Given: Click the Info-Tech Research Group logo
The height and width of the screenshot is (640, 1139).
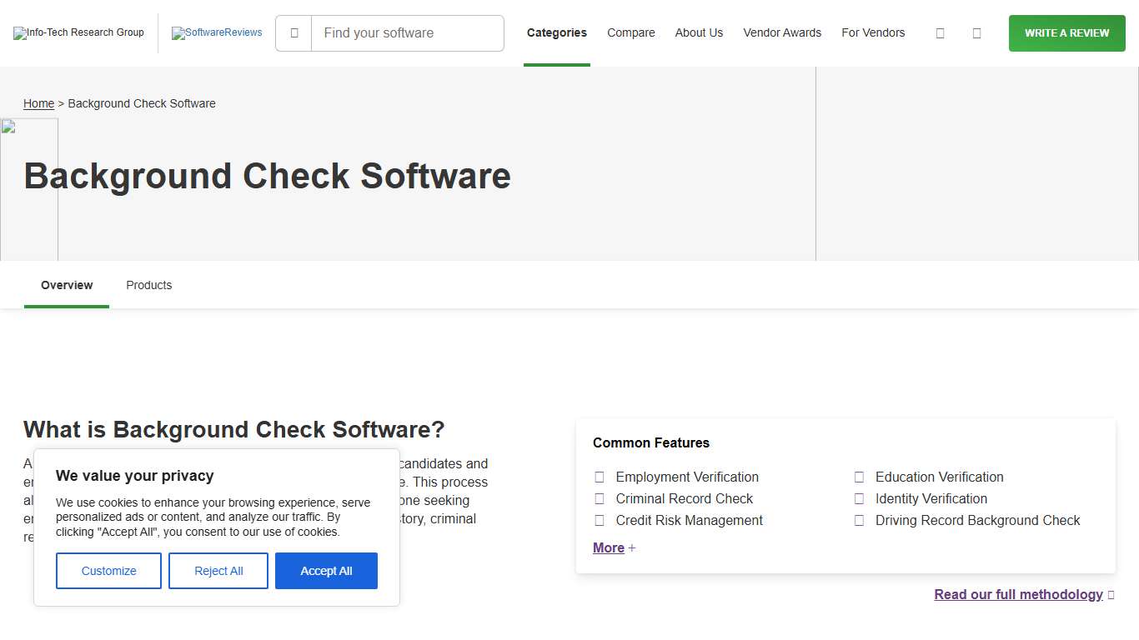Looking at the screenshot, I should (x=78, y=32).
